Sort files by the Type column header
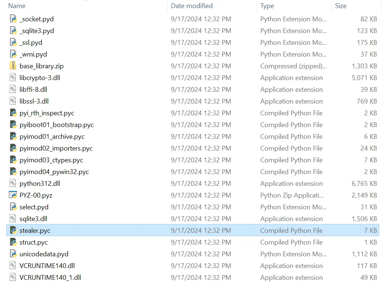Image resolution: width=391 pixels, height=282 pixels. (x=267, y=6)
